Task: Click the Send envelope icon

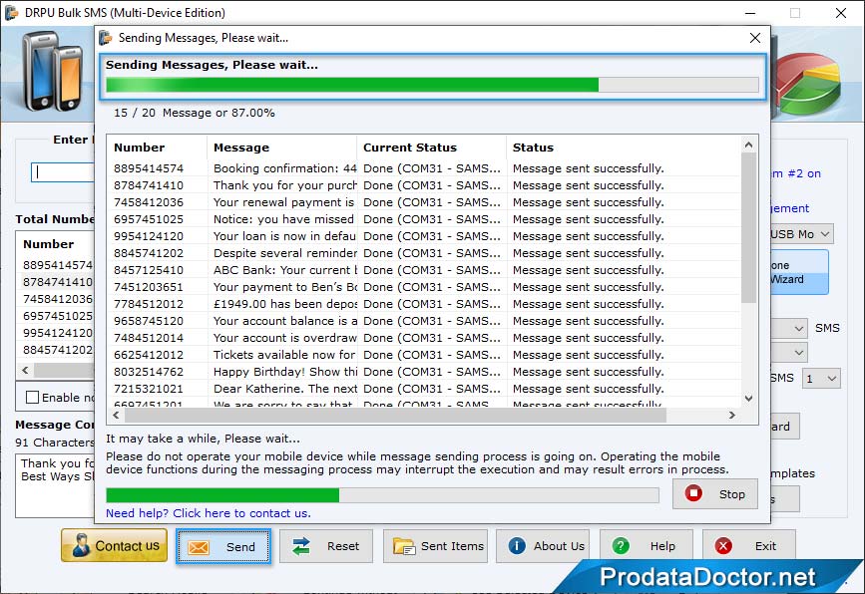Action: click(x=199, y=546)
